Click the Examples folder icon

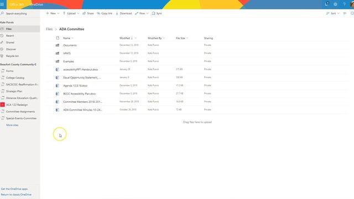[58, 61]
